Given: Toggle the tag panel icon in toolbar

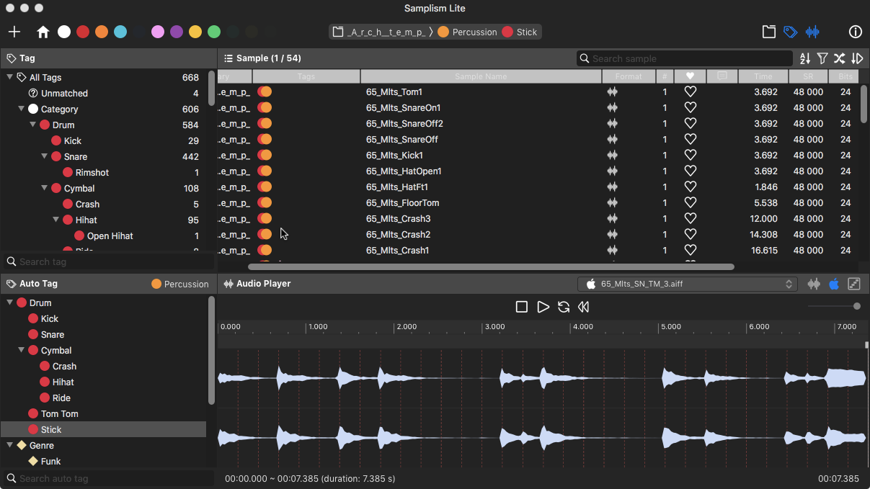Looking at the screenshot, I should (x=791, y=32).
